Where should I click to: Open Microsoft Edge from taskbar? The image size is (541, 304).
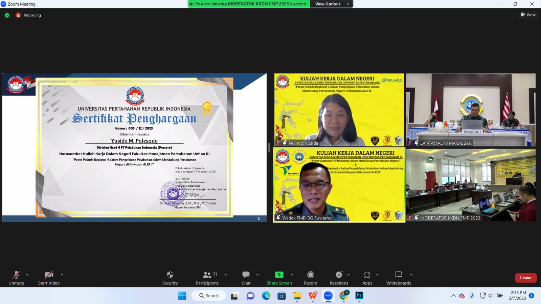[x=266, y=296]
